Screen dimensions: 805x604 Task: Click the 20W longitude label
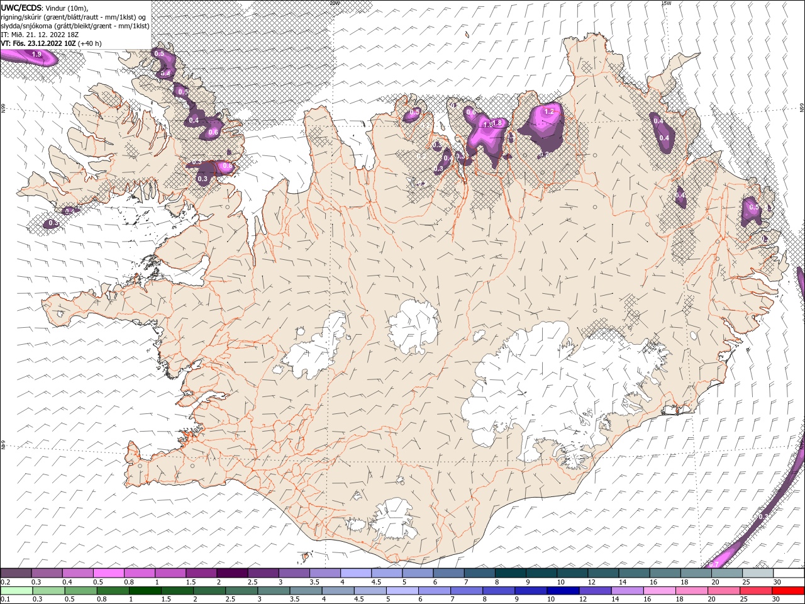click(x=334, y=3)
